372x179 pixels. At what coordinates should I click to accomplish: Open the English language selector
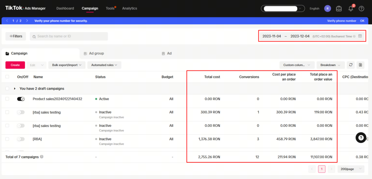(314, 9)
